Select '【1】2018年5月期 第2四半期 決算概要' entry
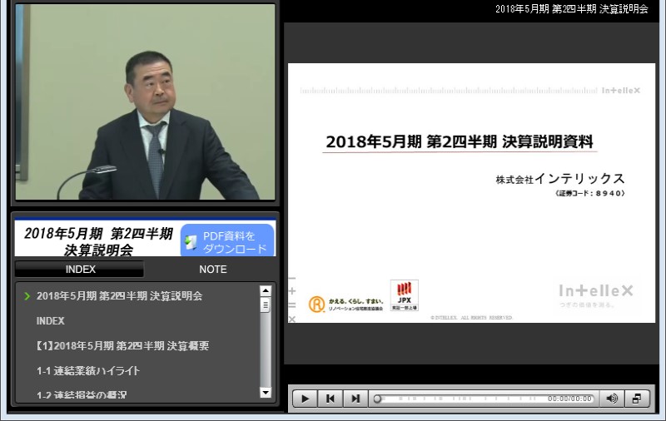Screen dimensions: 666x421 click(x=122, y=346)
